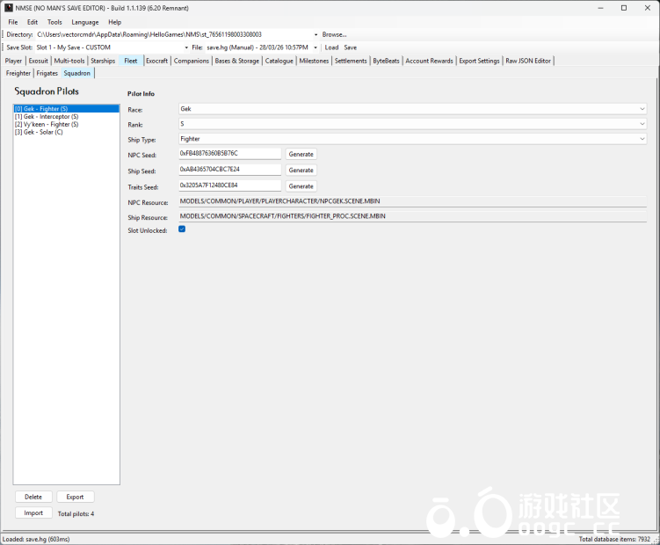Open the Ship Type dropdown
This screenshot has height=545, width=660.
coord(642,139)
